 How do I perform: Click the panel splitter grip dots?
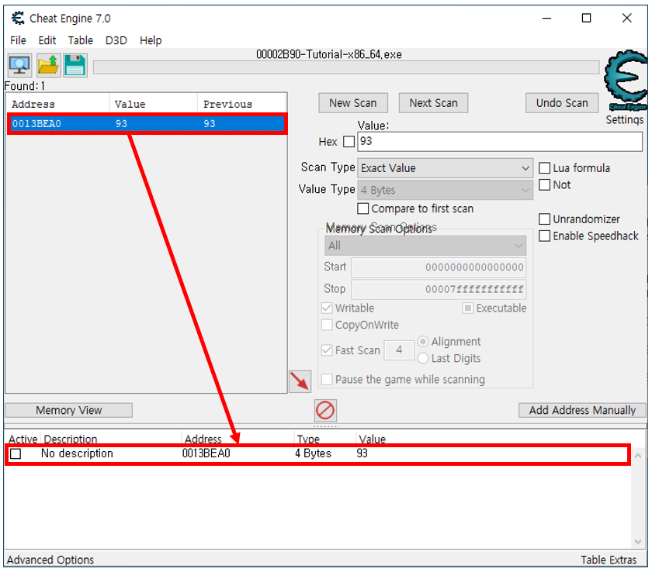point(326,426)
